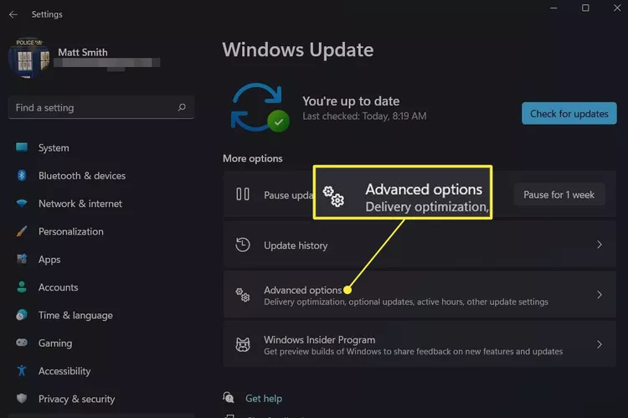Click the Windows Insider Program cat icon
The height and width of the screenshot is (418, 628).
point(243,345)
